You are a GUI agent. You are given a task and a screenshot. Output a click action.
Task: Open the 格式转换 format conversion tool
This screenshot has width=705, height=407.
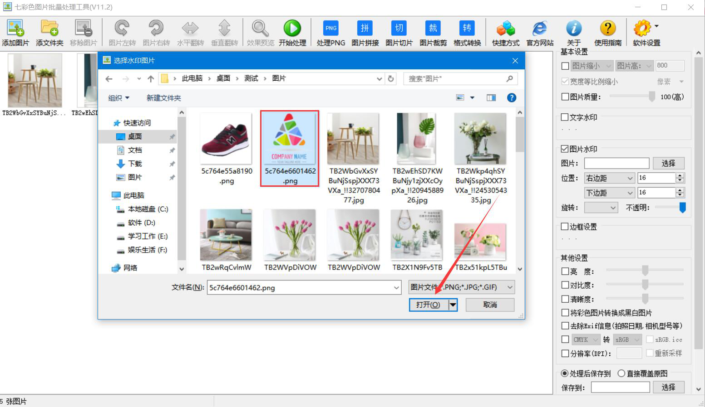click(x=467, y=33)
